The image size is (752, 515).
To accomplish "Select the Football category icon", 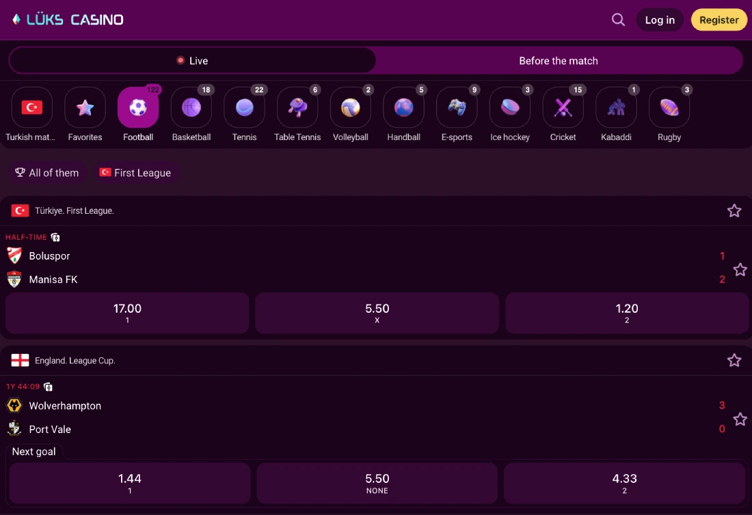I will (x=138, y=107).
